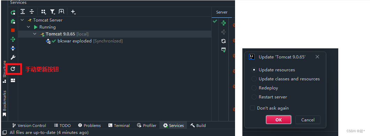Collapse the Running node chevron

[x=29, y=27]
